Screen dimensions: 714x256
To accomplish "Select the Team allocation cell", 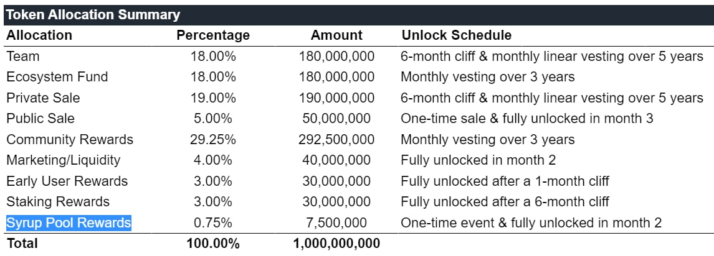I will point(23,57).
